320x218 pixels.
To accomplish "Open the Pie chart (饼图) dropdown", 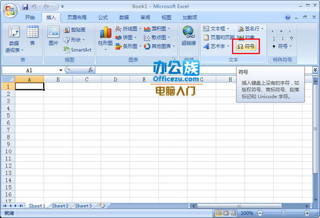I will 126,37.
